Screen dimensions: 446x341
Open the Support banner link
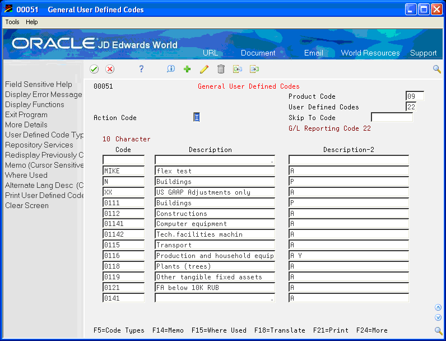[x=423, y=53]
